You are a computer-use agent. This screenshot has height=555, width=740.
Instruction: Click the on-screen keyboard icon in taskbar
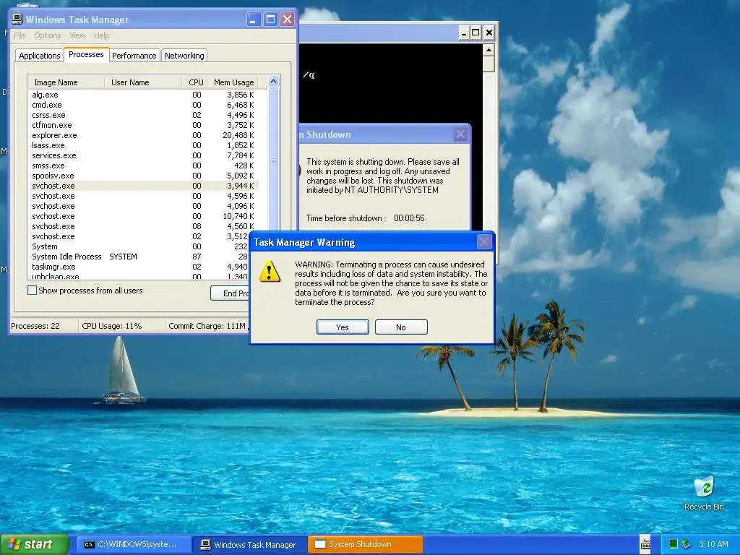coord(645,544)
